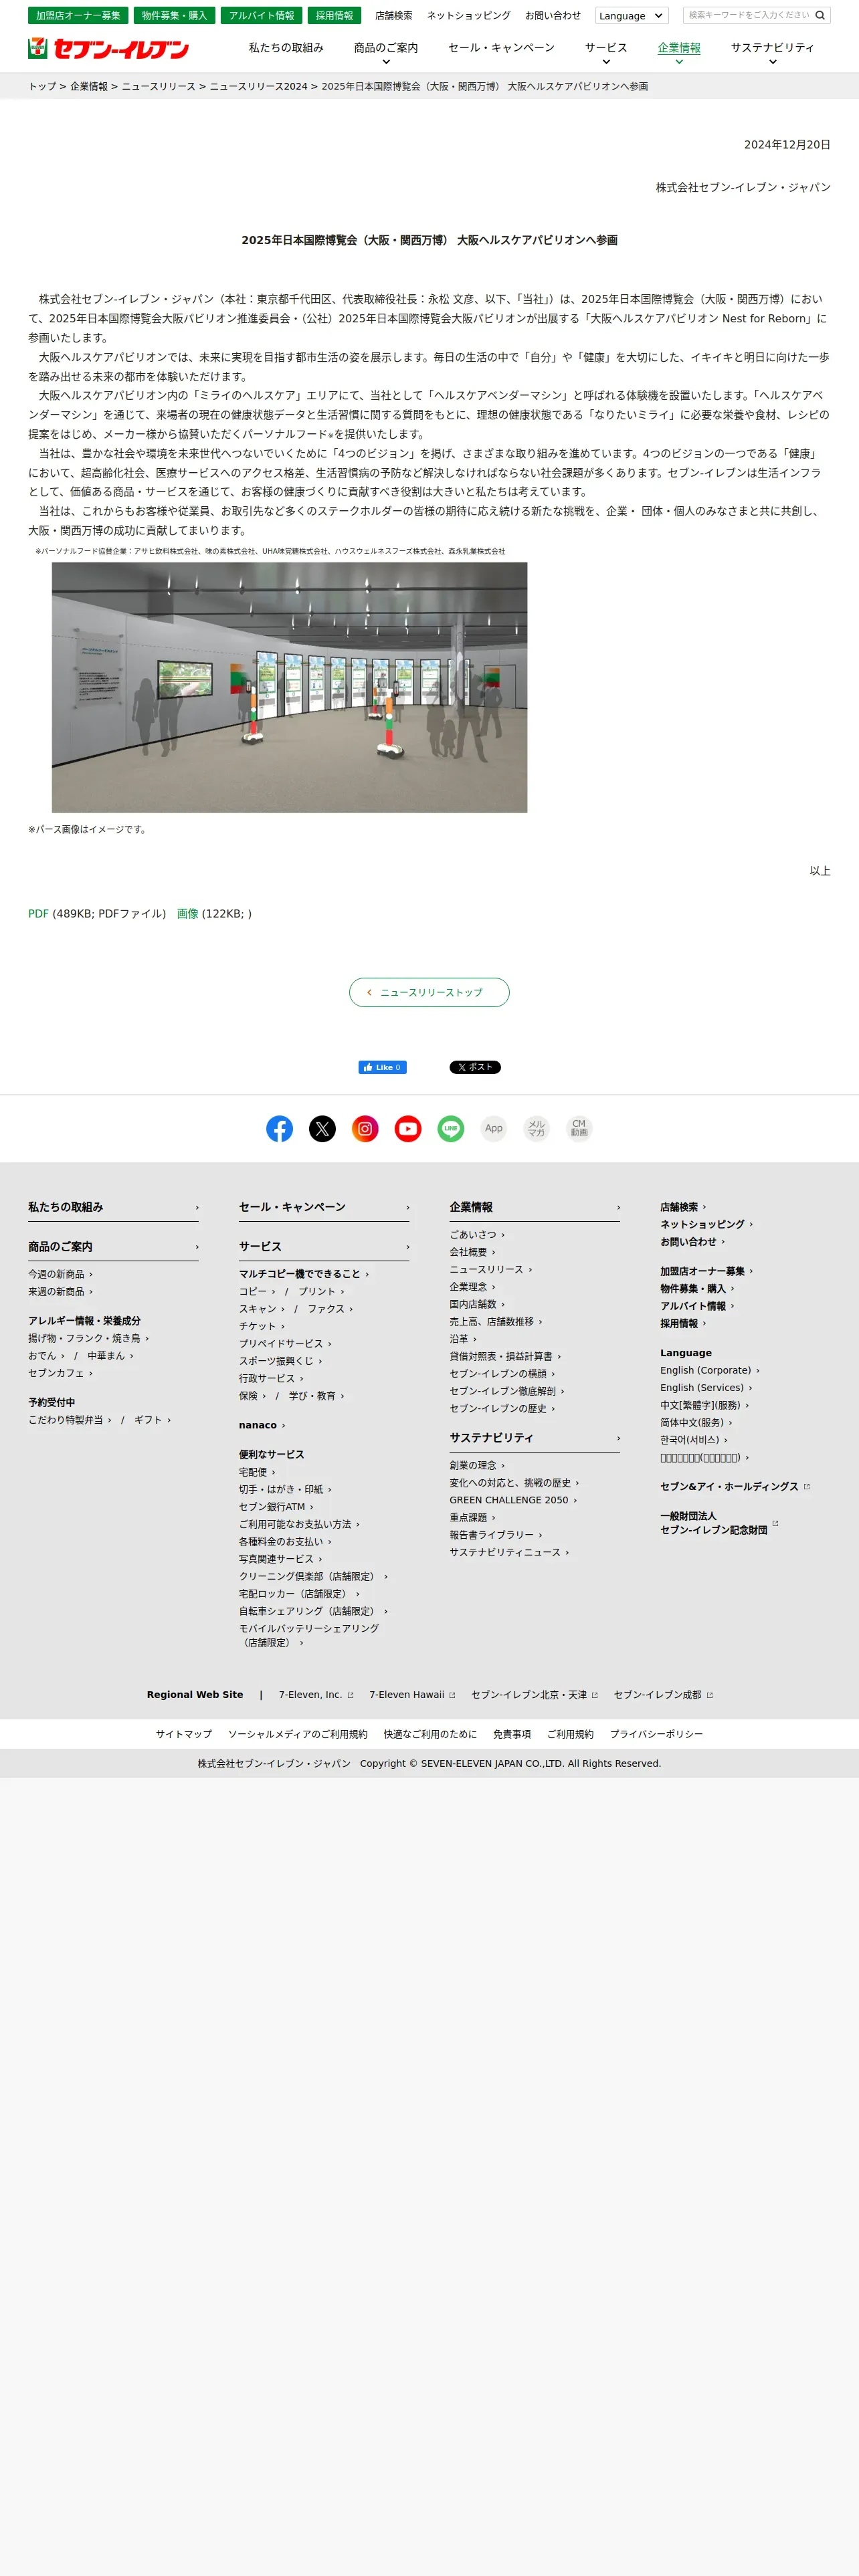Viewport: 859px width, 2576px height.
Task: Open the Instagram social icon
Action: 365,1128
